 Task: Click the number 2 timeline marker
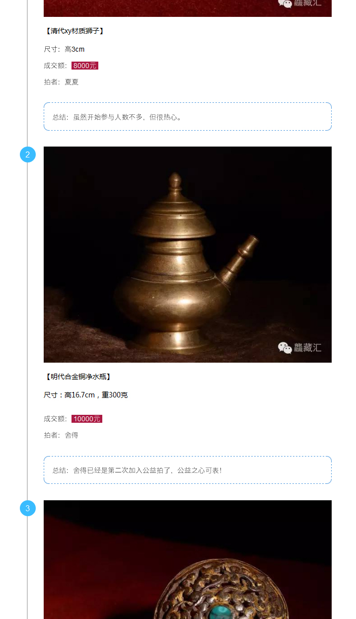coord(28,155)
